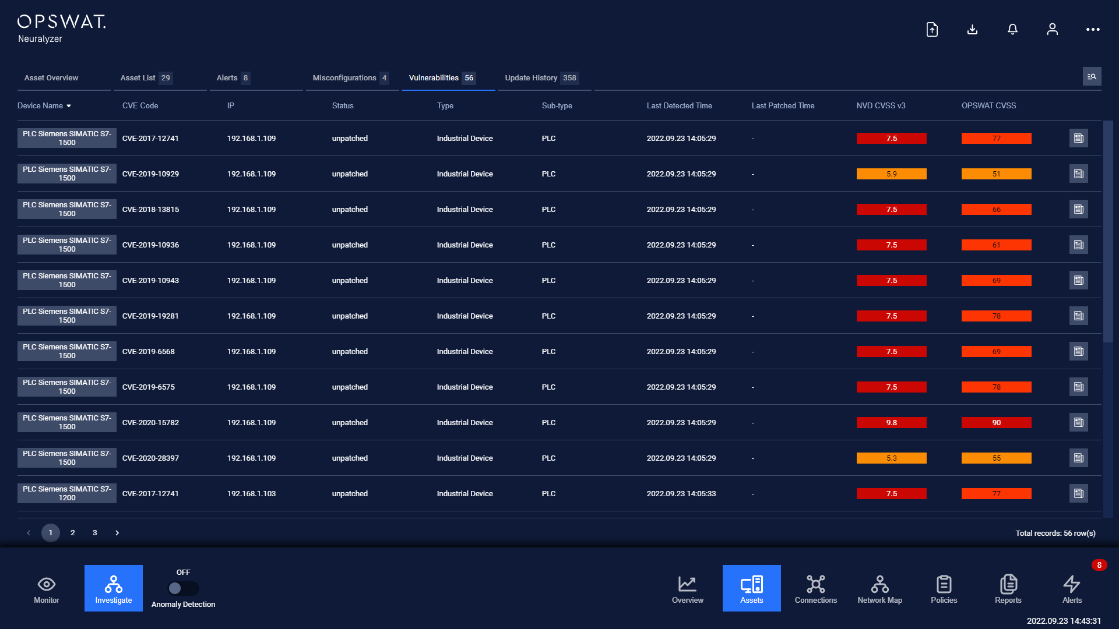Toggle Anomaly Detection switch on
The width and height of the screenshot is (1119, 629).
coord(183,588)
